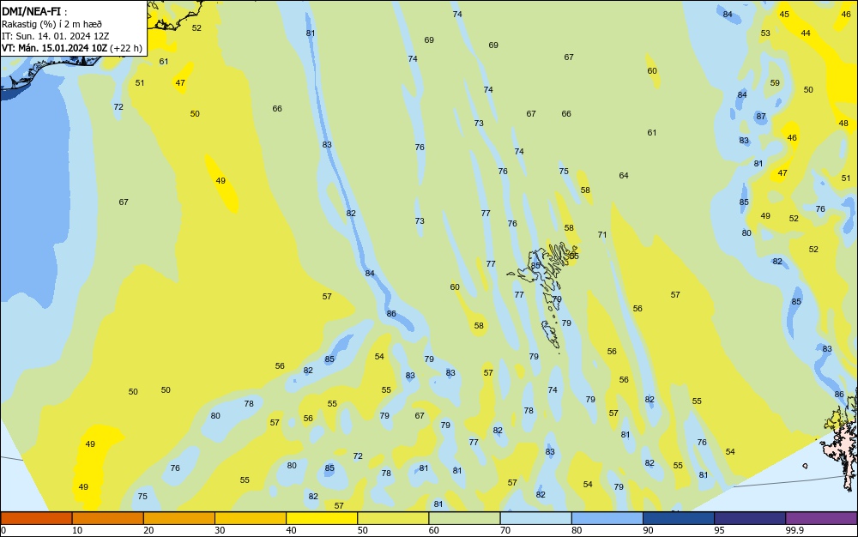
Task: Click the 70–80 light blue legend segment
Action: click(x=535, y=518)
